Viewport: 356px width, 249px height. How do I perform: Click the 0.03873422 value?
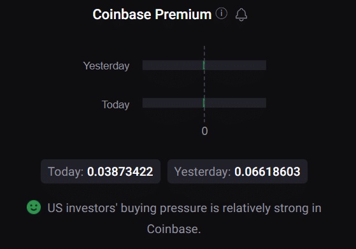120,171
